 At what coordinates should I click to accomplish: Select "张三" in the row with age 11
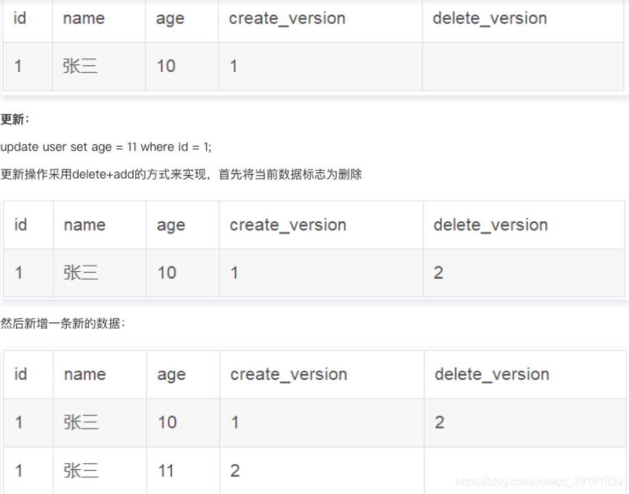(81, 470)
